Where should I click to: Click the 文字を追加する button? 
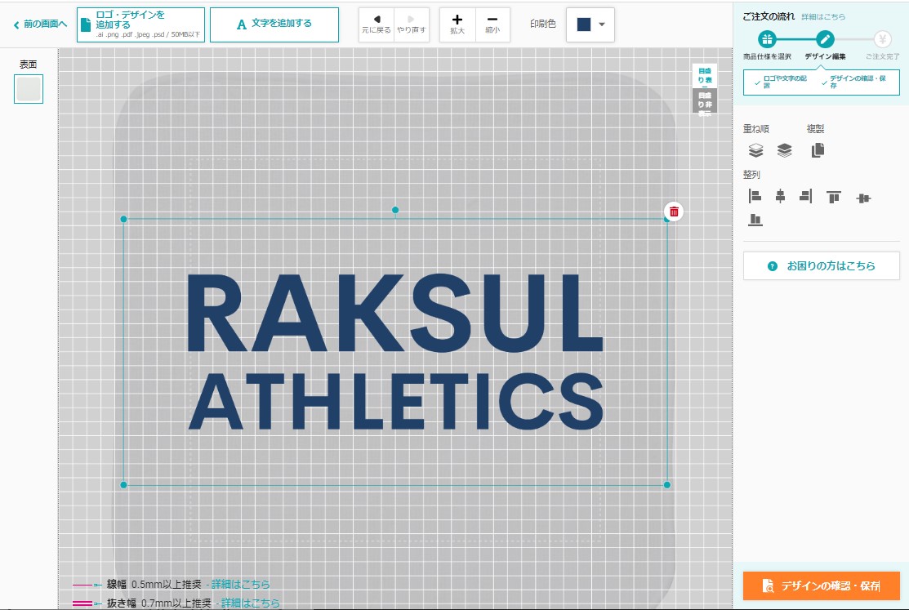point(274,25)
